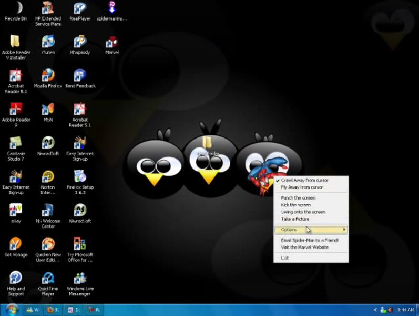Viewport: 419px width, 316px height.
Task: Select the Rhapsody desktop shortcut
Action: 80,44
